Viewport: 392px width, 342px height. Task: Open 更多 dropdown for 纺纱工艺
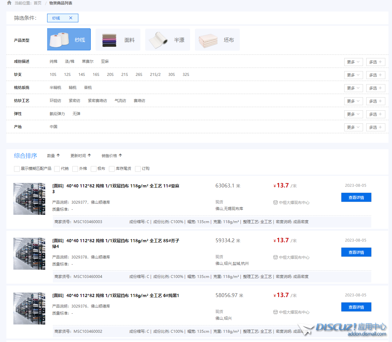[353, 101]
